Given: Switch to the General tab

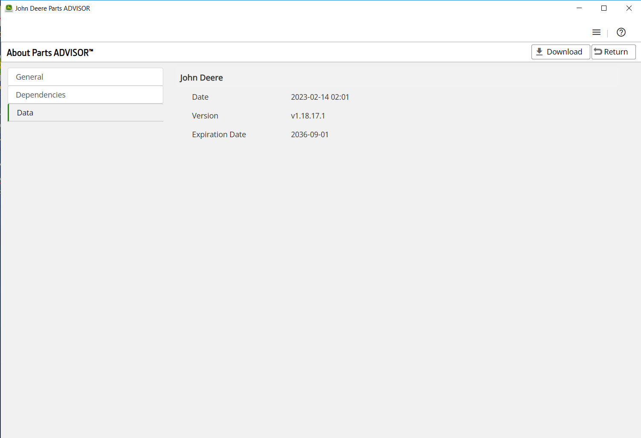Looking at the screenshot, I should [x=85, y=77].
